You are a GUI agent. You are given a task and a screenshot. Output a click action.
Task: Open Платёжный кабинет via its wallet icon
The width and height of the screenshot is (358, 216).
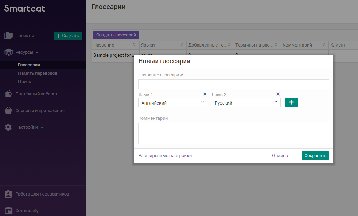tap(8, 94)
